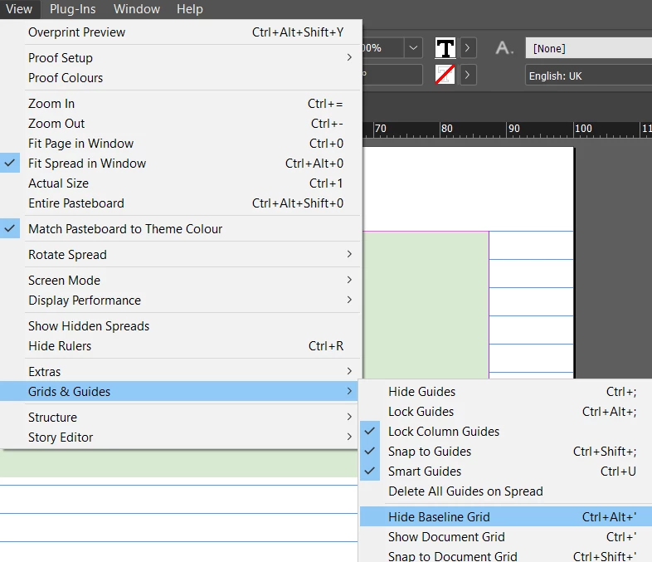
Task: Select Proof Colours
Action: 180,77
